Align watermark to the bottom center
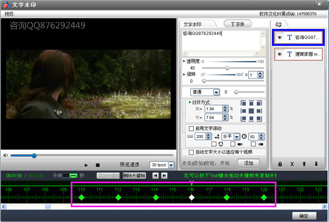This screenshot has width=329, height=222. click(x=251, y=119)
